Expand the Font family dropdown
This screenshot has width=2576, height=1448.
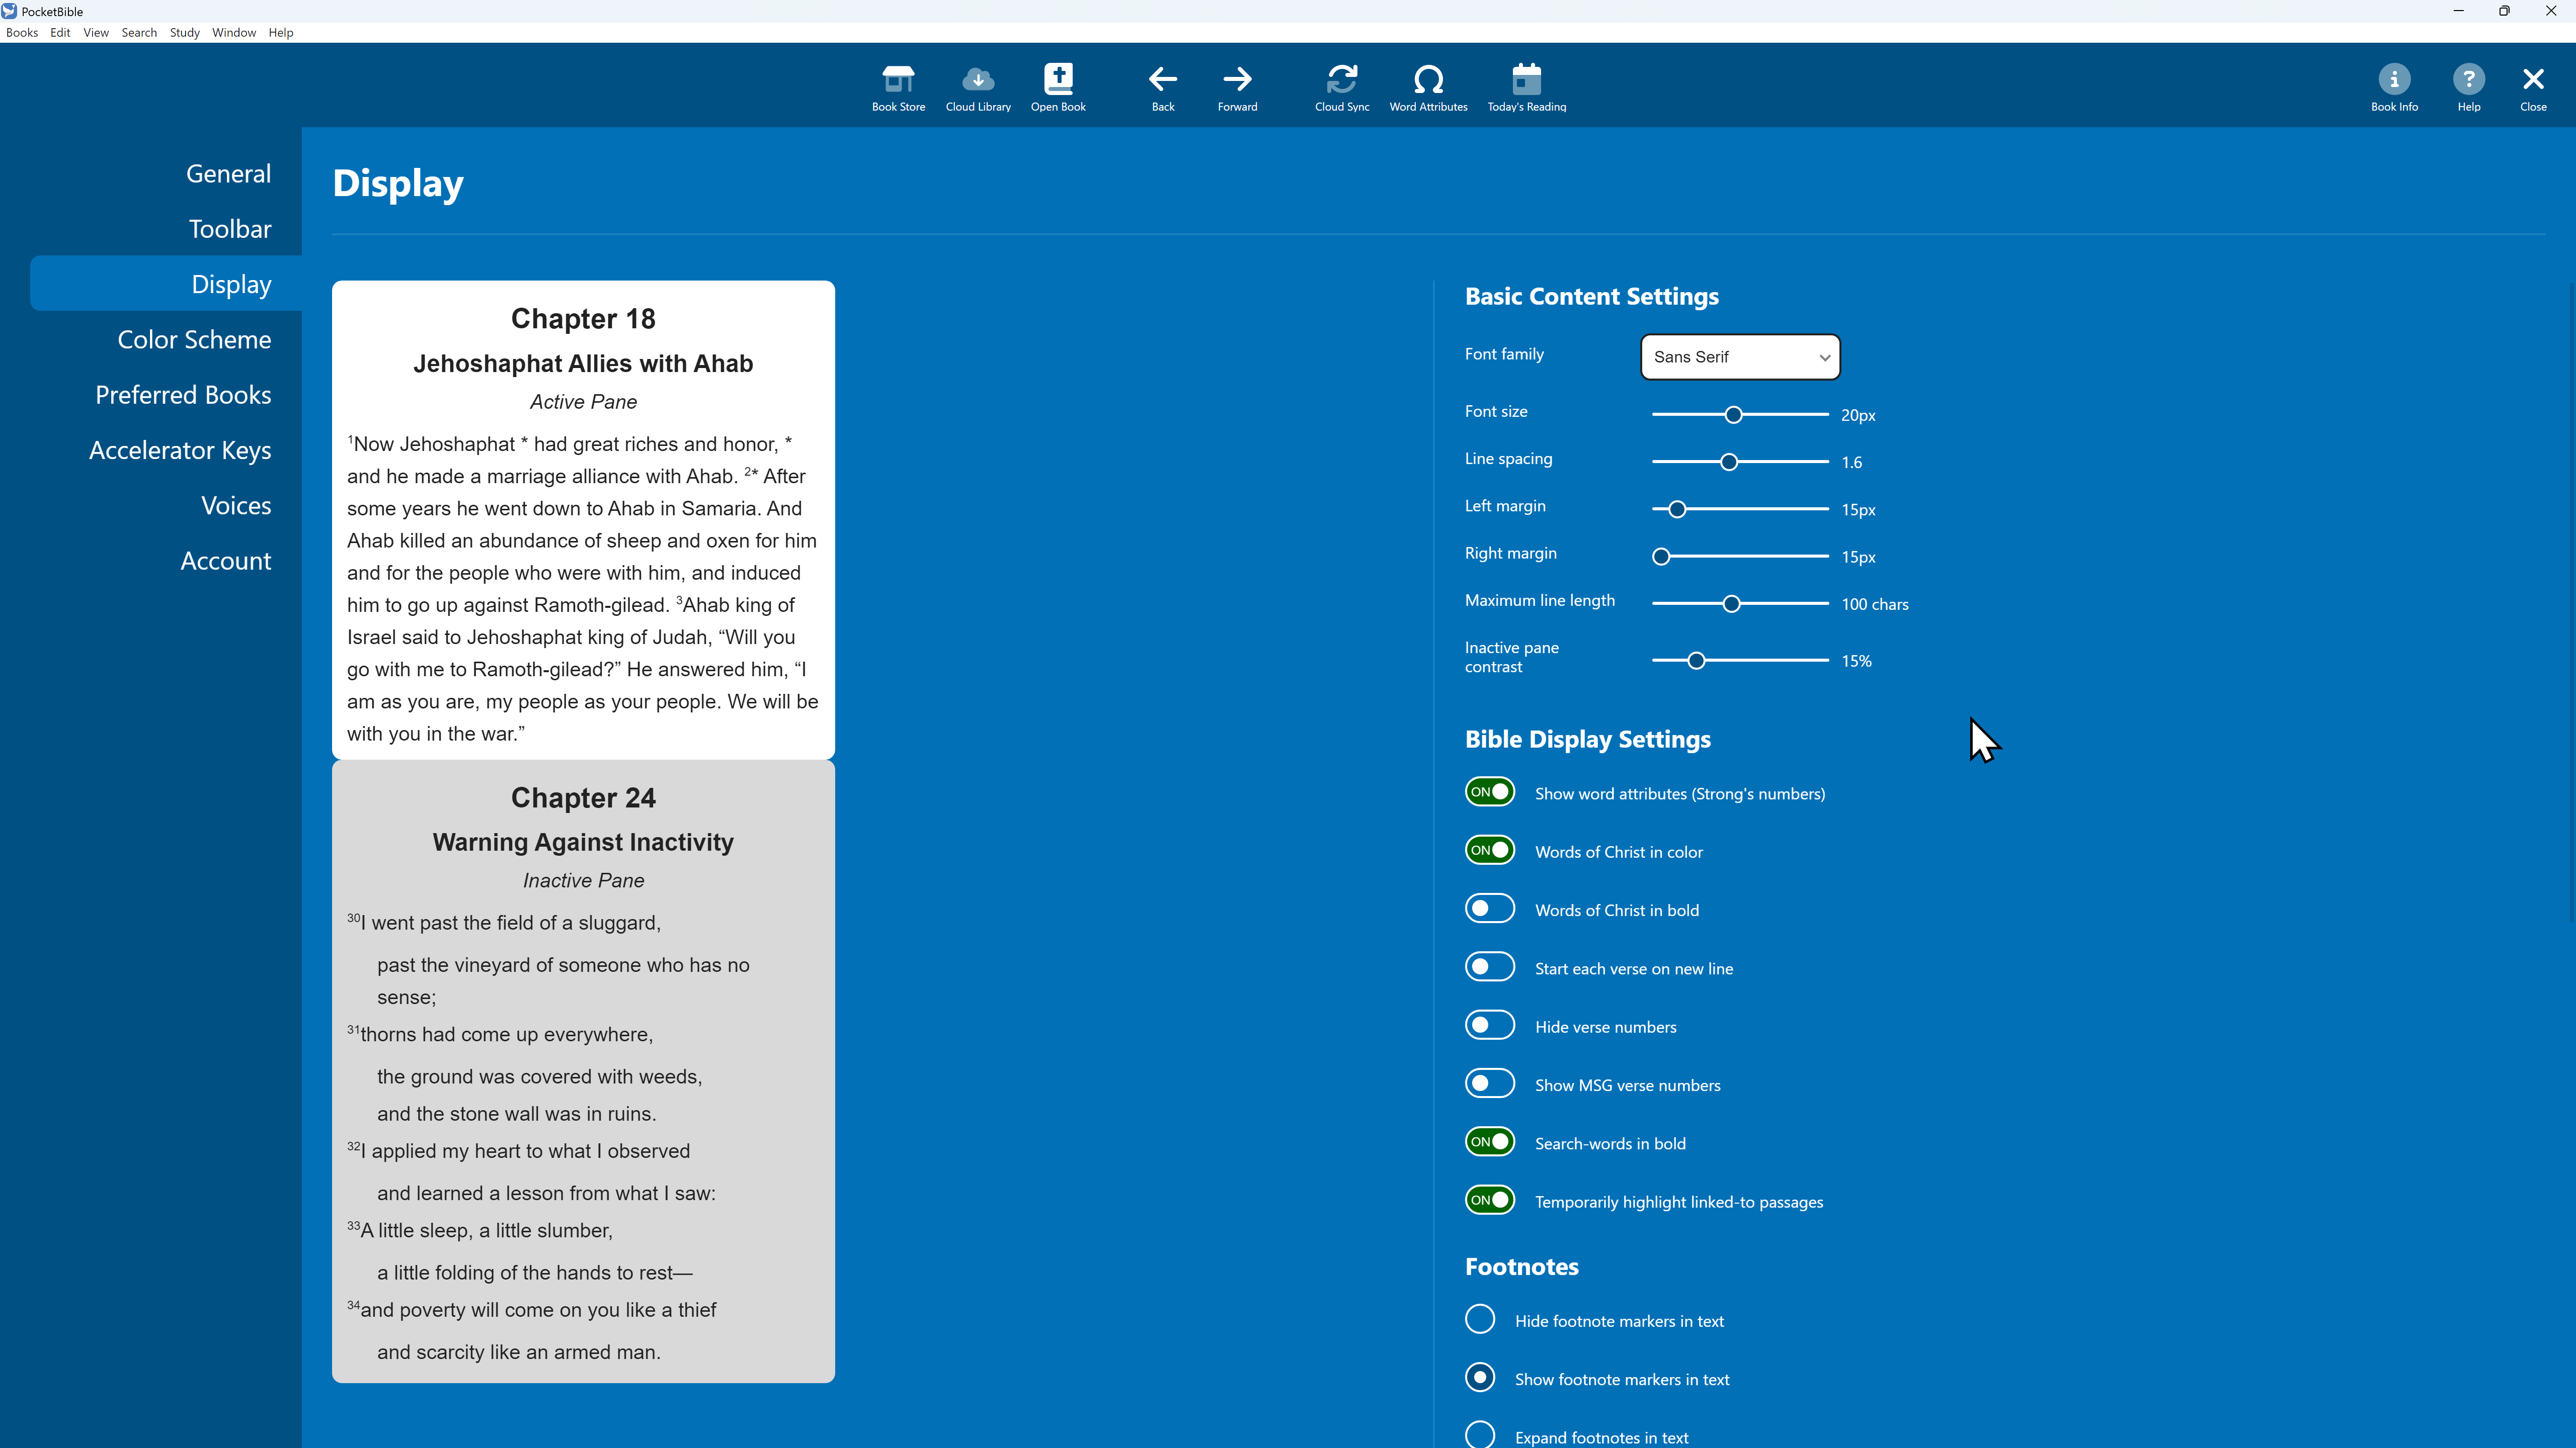click(1740, 357)
